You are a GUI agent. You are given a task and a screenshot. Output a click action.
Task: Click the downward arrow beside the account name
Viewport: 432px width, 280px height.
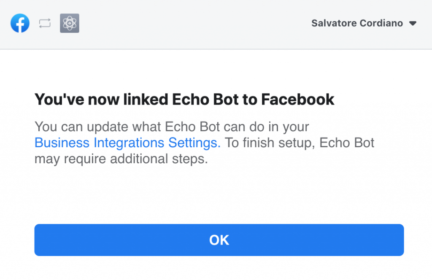(x=412, y=24)
